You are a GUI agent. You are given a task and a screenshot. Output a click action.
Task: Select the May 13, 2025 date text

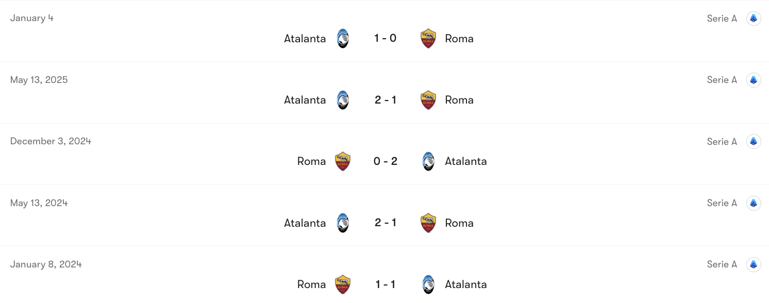click(x=39, y=80)
